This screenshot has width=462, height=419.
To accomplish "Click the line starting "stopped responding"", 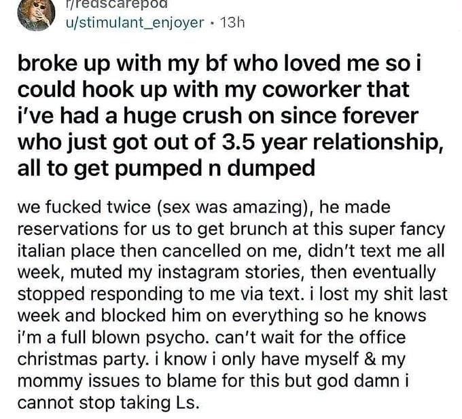I will coord(233,295).
